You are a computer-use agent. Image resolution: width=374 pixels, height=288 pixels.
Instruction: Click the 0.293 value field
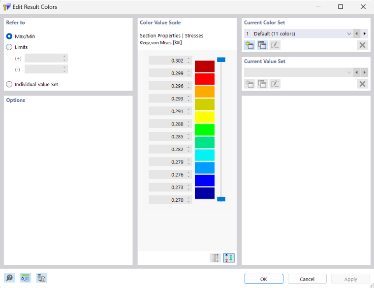[x=170, y=98]
